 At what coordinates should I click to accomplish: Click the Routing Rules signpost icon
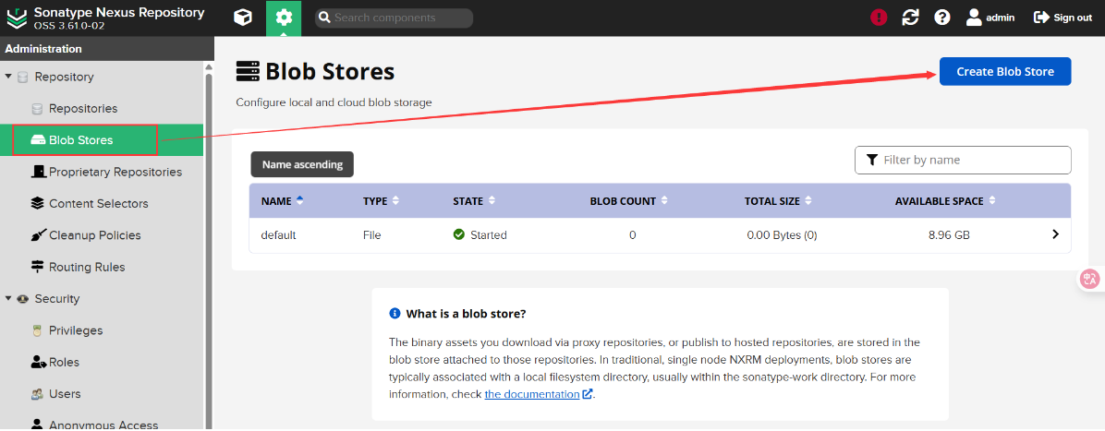(38, 267)
